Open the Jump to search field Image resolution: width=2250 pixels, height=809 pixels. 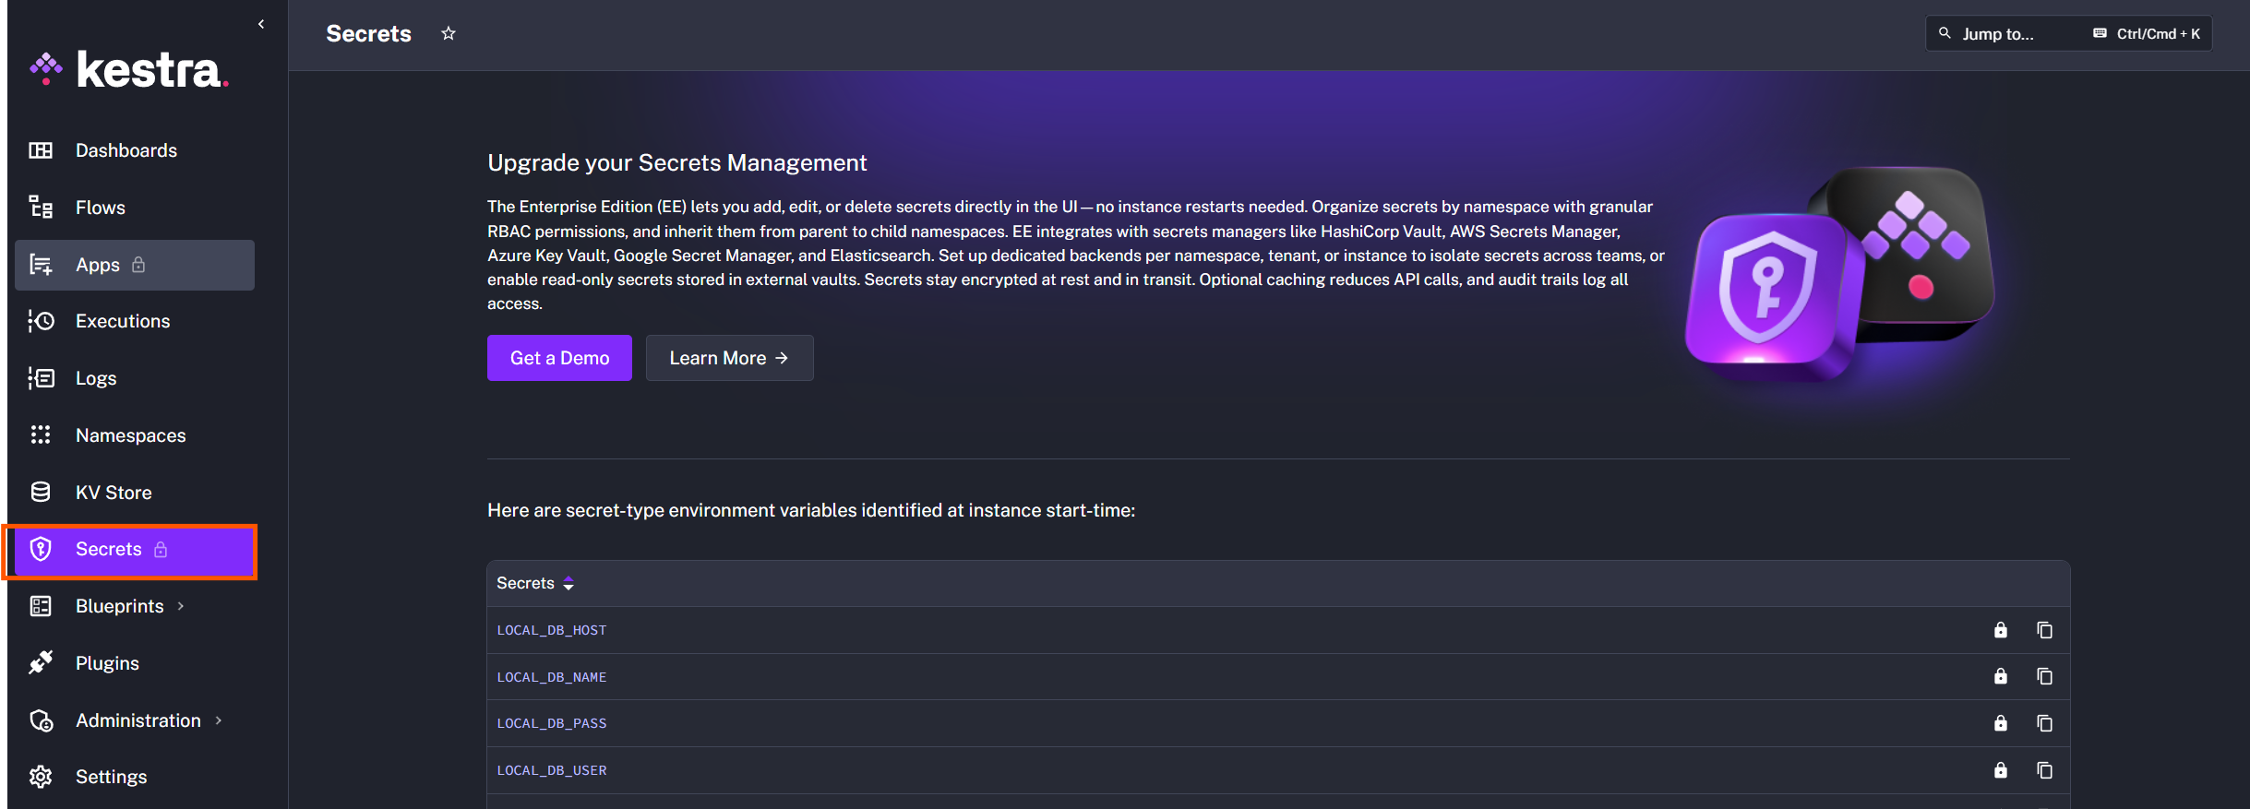[x=2068, y=34]
